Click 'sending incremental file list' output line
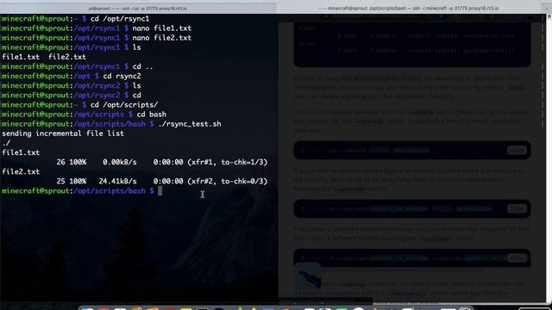 63,133
